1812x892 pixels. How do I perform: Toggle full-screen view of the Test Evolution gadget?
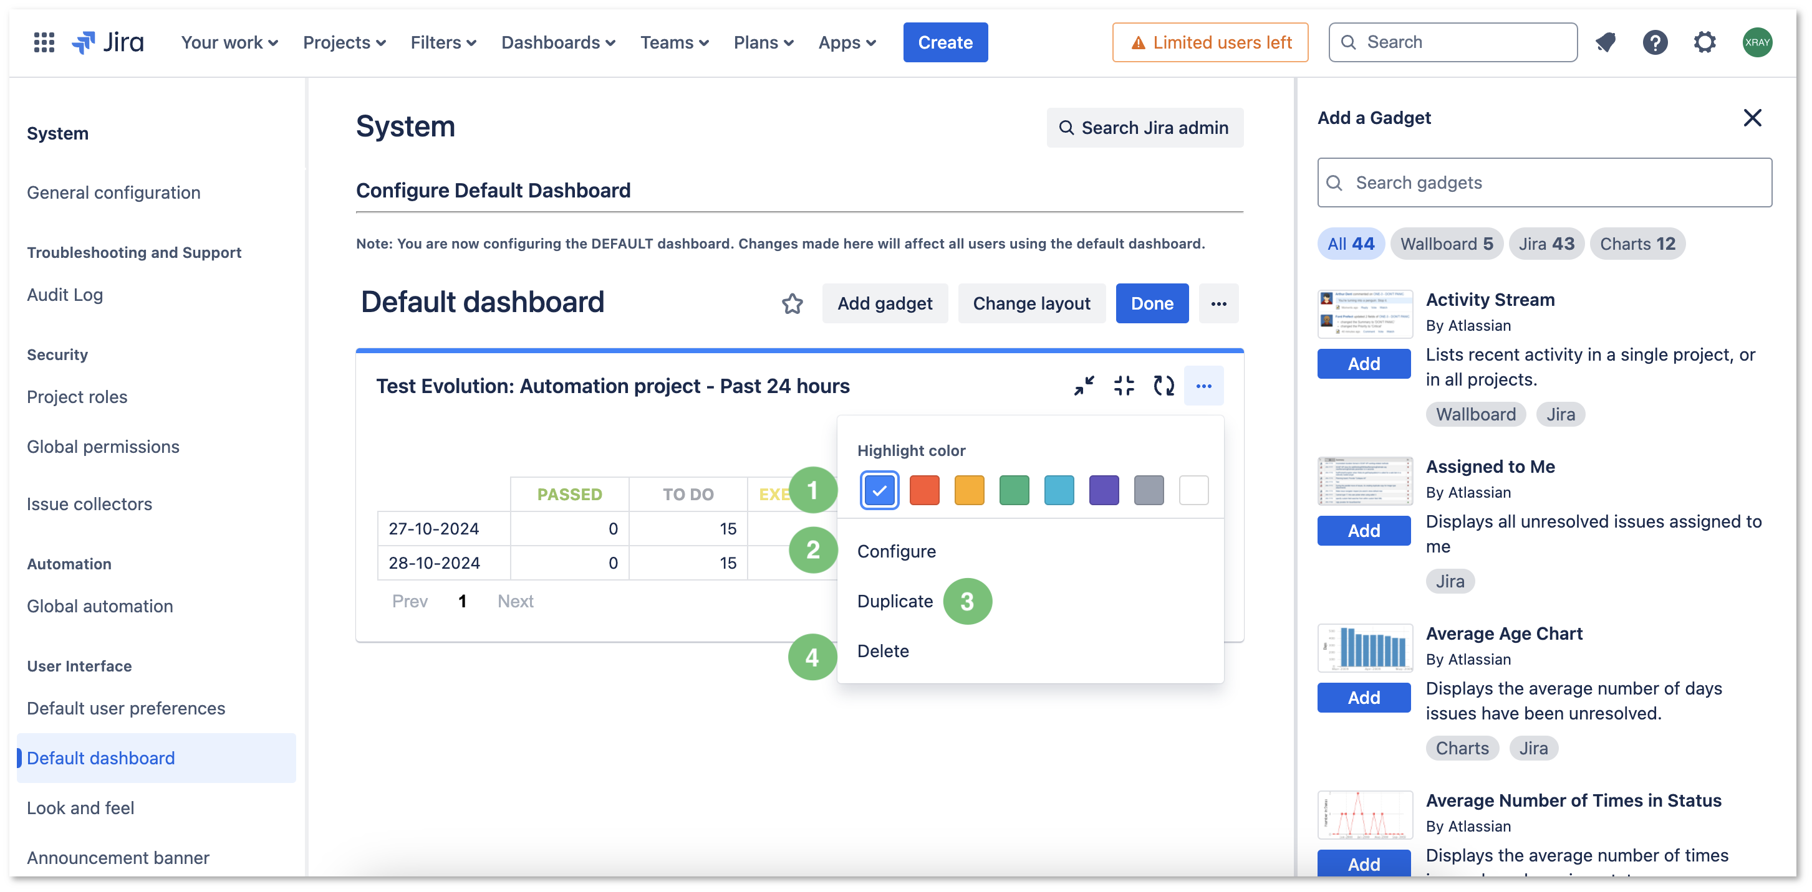point(1124,385)
